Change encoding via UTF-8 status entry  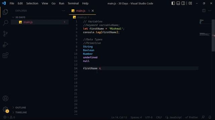click(x=149, y=117)
